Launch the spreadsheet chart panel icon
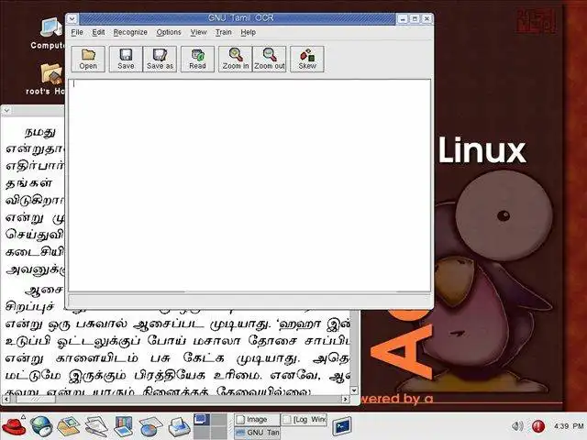Image resolution: width=587 pixels, height=440 pixels. click(x=150, y=426)
